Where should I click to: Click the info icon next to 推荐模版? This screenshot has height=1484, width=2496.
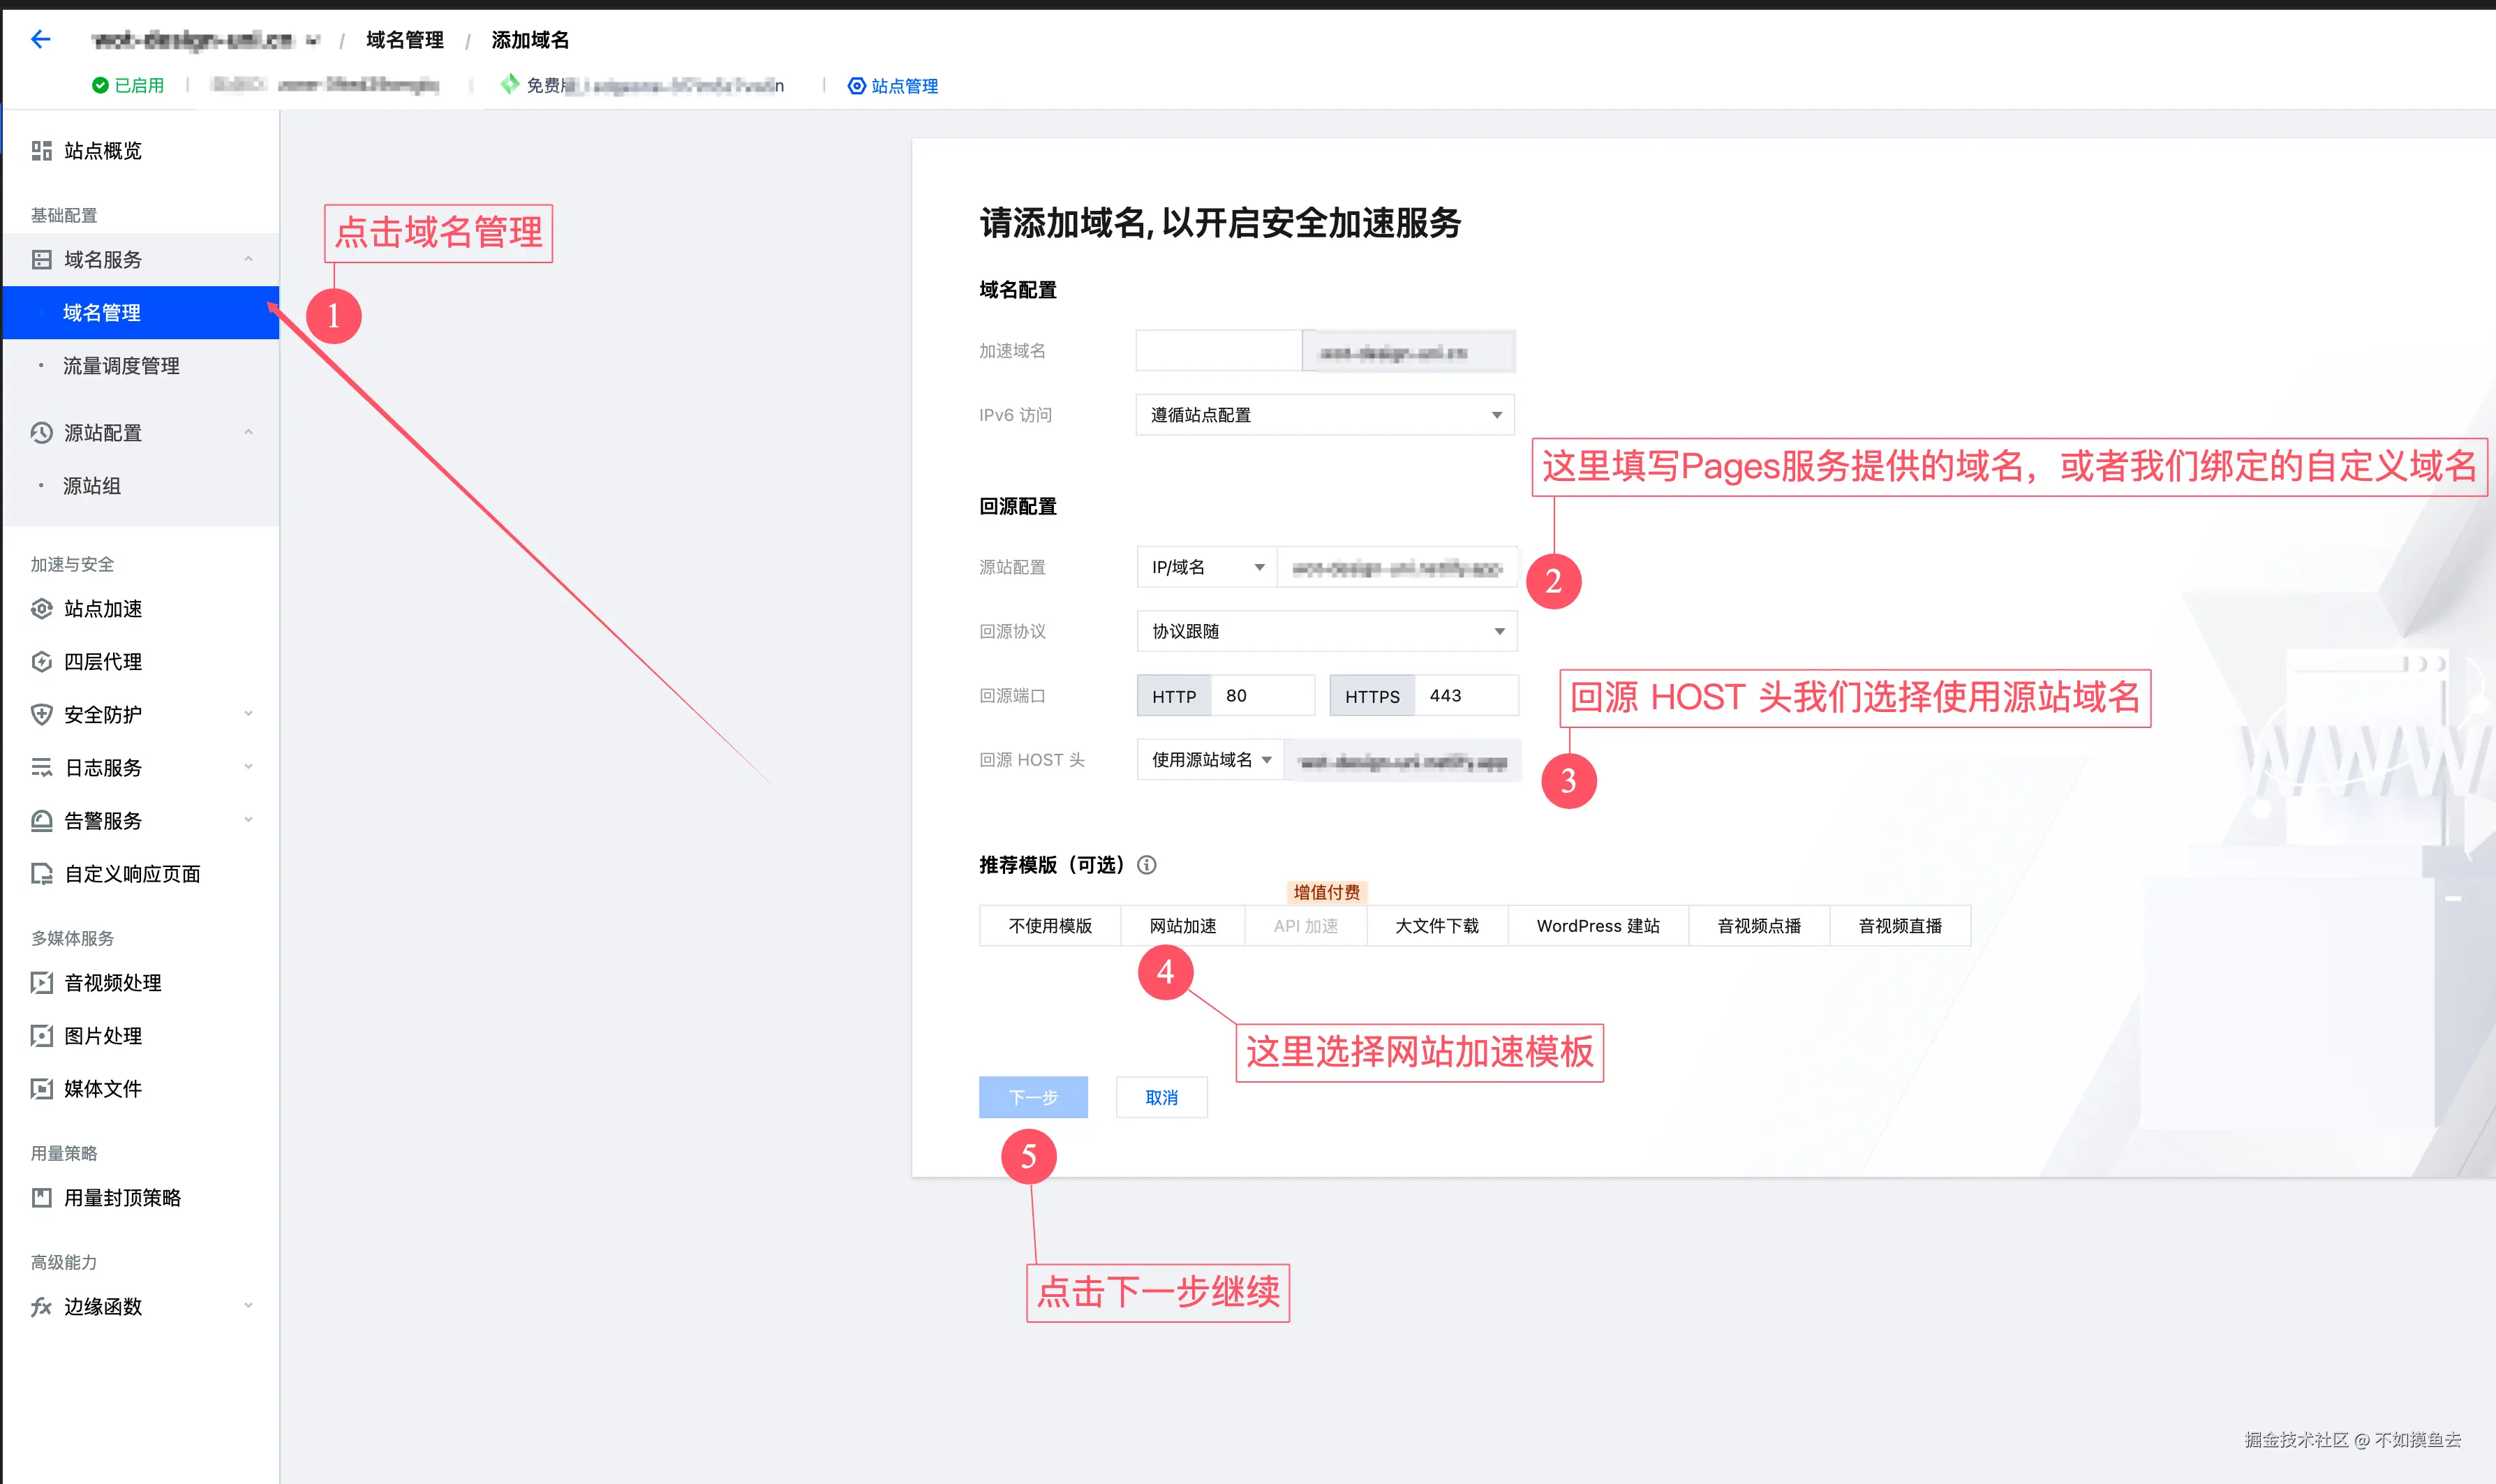[x=1147, y=865]
